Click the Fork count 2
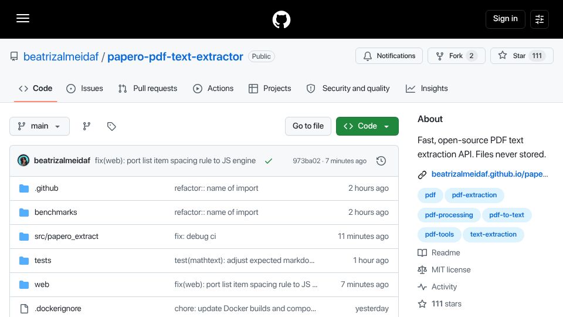Screen dimensions: 563x317 (x=472, y=56)
